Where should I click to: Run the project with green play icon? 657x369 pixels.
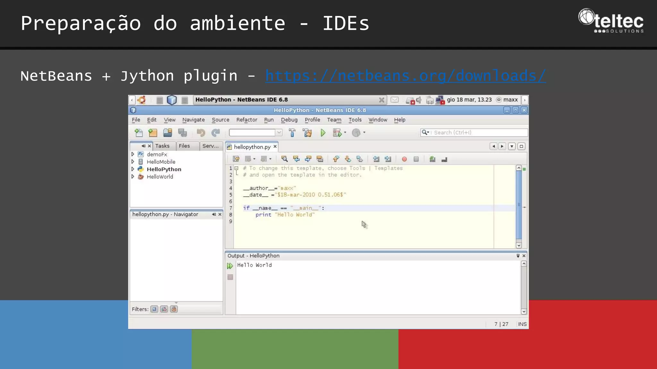[323, 133]
